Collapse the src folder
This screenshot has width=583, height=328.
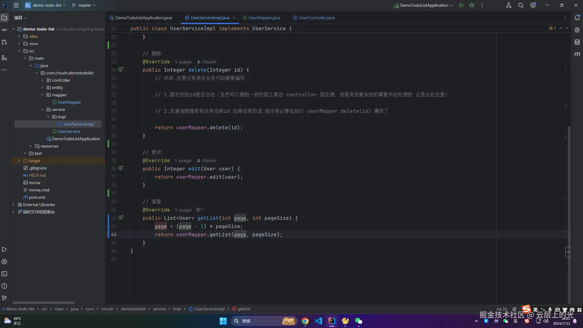click(19, 51)
